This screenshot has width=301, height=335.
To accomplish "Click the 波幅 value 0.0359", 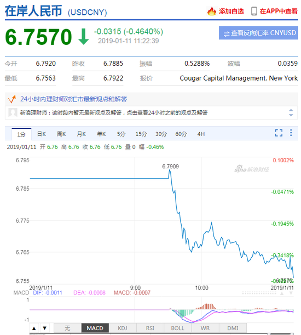I will tap(287, 64).
